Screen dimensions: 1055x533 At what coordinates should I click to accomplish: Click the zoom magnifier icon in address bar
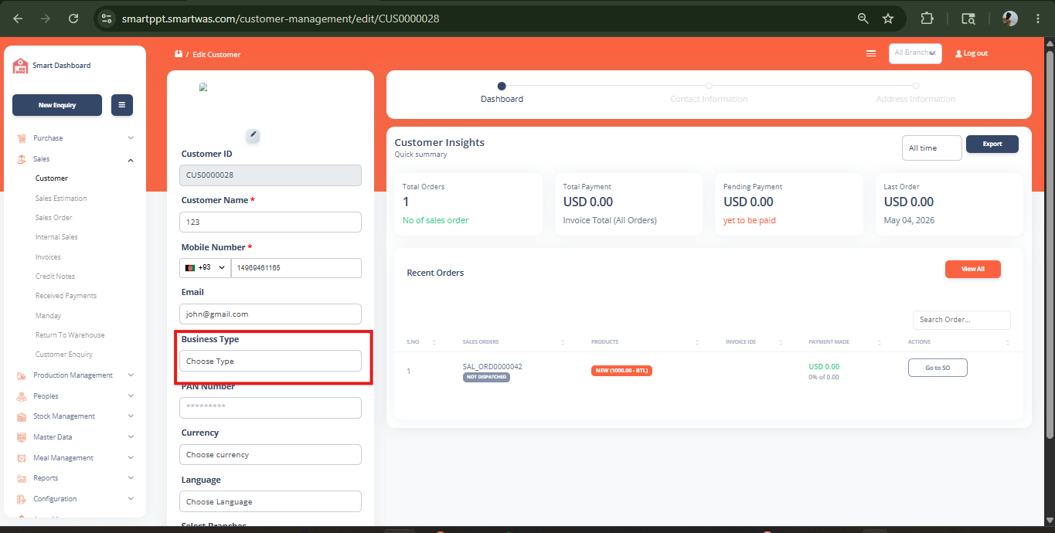point(863,19)
